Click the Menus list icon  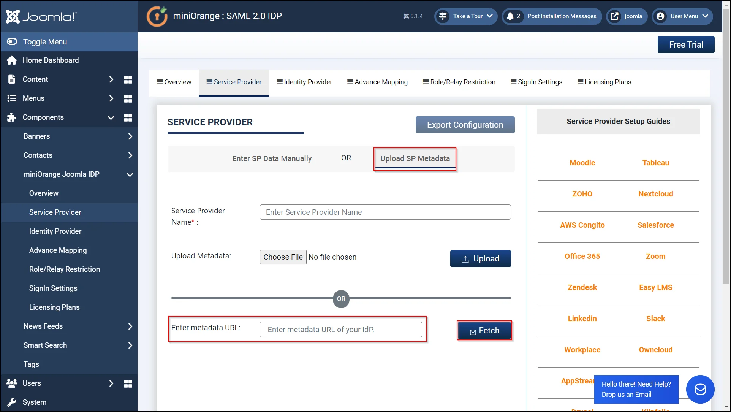[12, 98]
